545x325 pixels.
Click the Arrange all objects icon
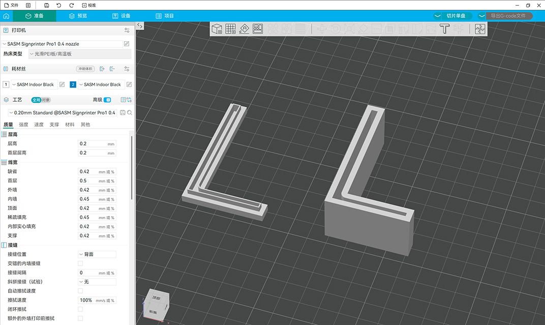[x=258, y=29]
